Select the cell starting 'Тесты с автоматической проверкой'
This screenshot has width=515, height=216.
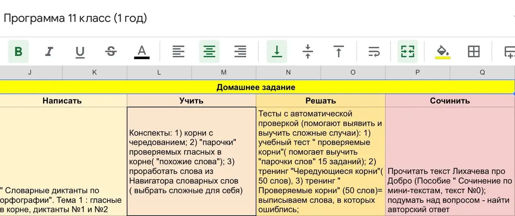tap(321, 161)
